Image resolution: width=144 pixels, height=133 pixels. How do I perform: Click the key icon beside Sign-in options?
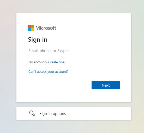(x=32, y=113)
